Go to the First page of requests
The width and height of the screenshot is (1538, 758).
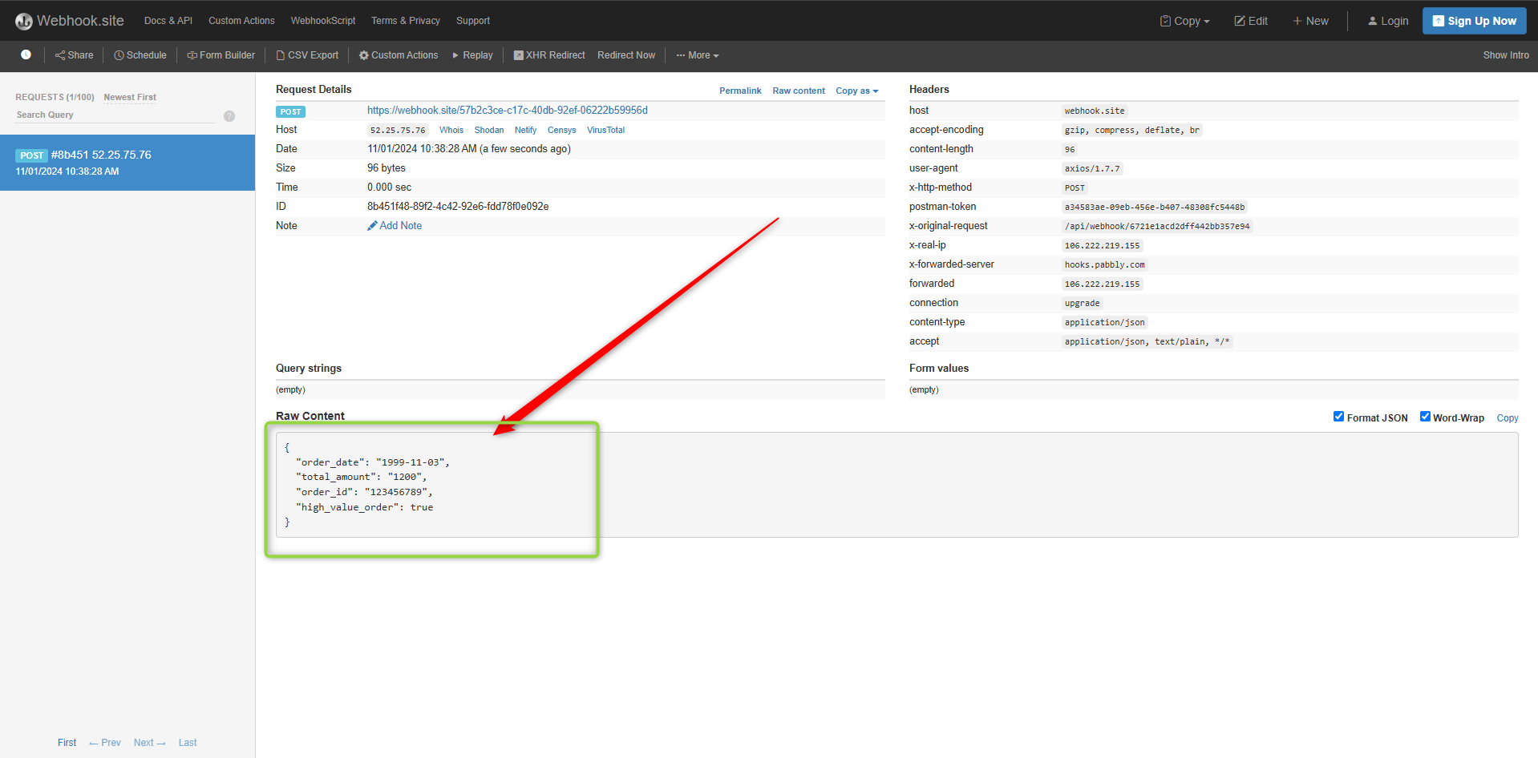[x=67, y=743]
